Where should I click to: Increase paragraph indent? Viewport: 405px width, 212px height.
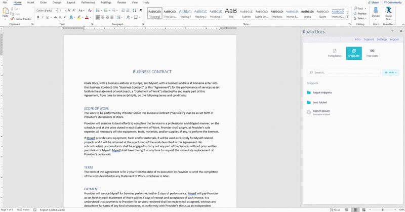pos(128,11)
